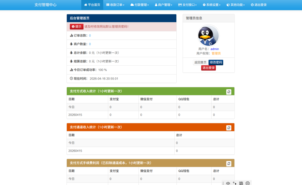Refresh the 支付方式手续费利润 panel
Viewport: 302px width, 185px height.
pyautogui.click(x=229, y=163)
